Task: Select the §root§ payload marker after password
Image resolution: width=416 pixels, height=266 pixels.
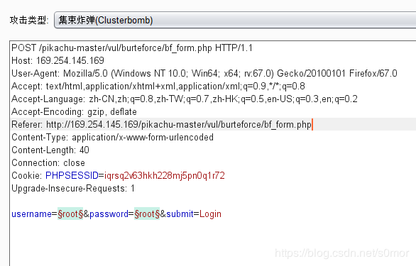Action: click(x=147, y=214)
